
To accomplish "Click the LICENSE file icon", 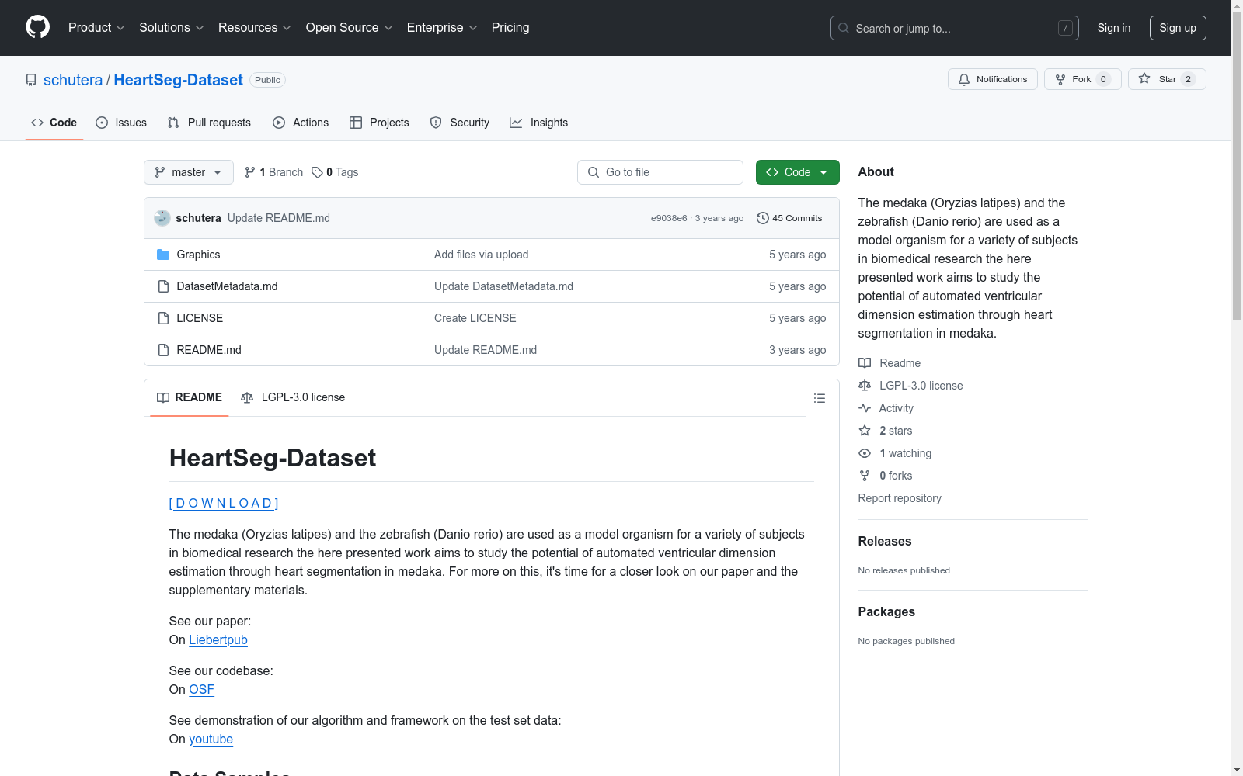I will (163, 318).
